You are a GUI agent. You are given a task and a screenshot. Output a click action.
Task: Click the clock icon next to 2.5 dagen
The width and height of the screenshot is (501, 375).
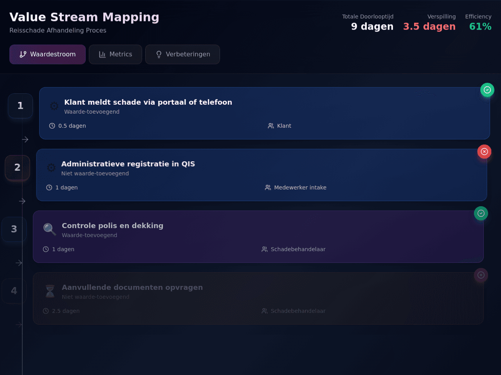click(46, 311)
